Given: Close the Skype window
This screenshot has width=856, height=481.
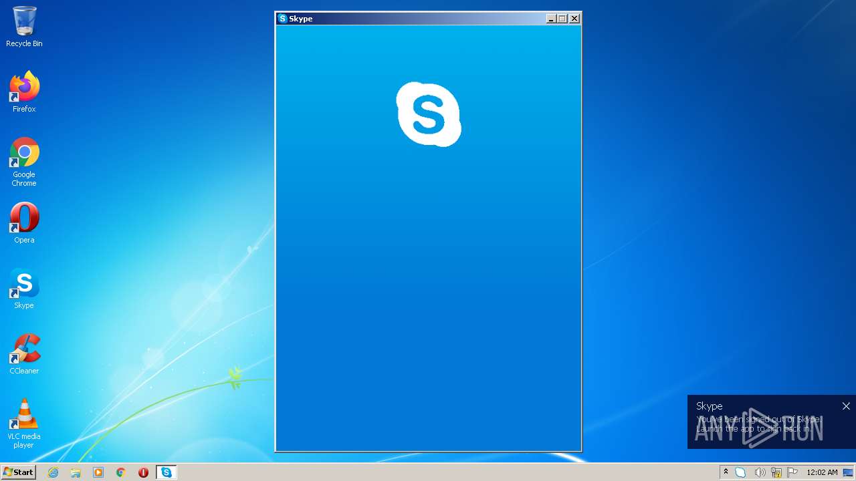Looking at the screenshot, I should [x=574, y=19].
